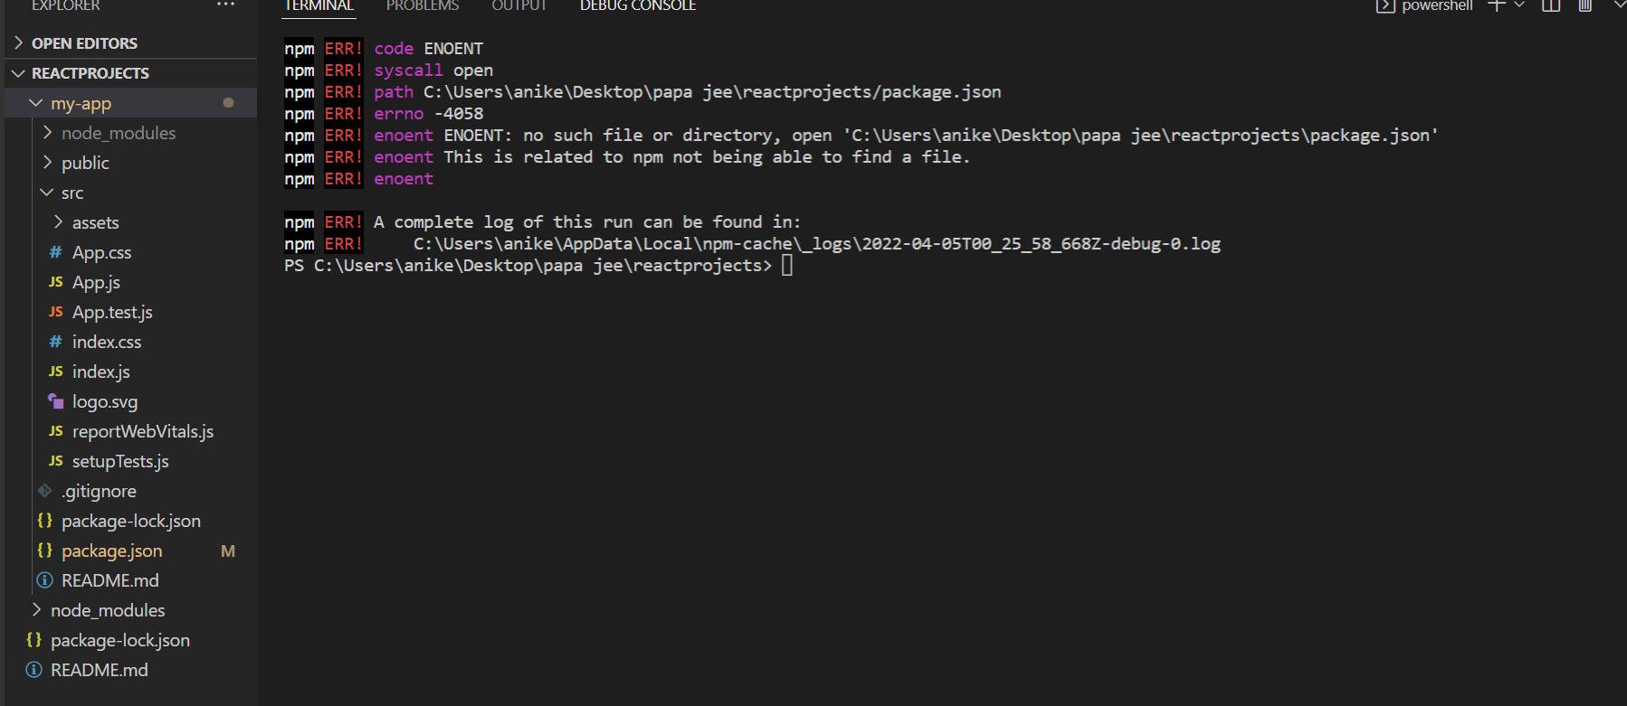Open the terminal profile dropdown arrow
The height and width of the screenshot is (706, 1627).
[x=1520, y=6]
